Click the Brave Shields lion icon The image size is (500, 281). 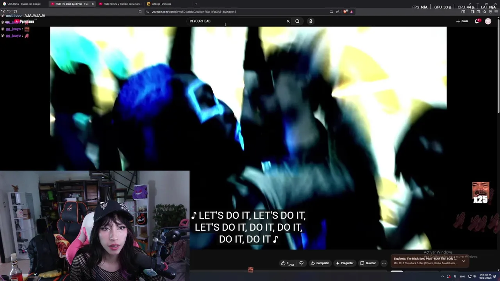[x=345, y=12]
